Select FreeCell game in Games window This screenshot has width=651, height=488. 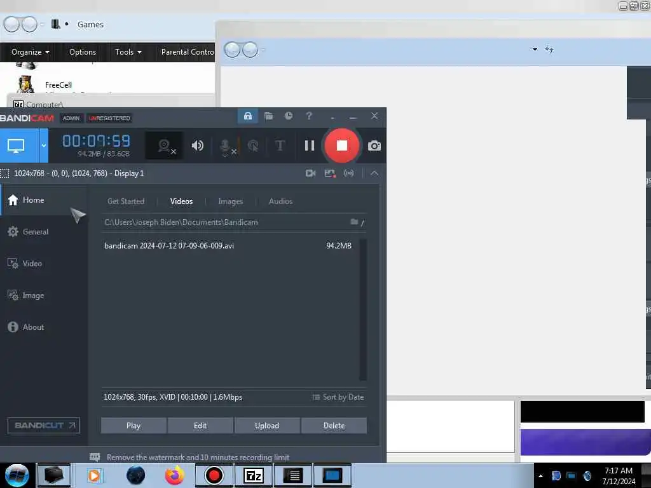pos(58,85)
